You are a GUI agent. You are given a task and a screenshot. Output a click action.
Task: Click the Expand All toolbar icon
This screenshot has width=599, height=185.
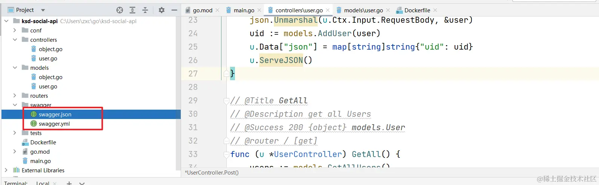[132, 10]
